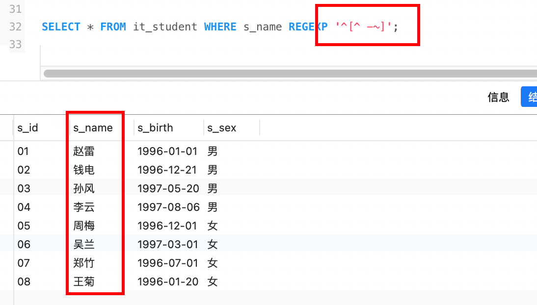This screenshot has height=305, width=537.
Task: Click the birth date 1997-08-06 cell
Action: pos(168,207)
